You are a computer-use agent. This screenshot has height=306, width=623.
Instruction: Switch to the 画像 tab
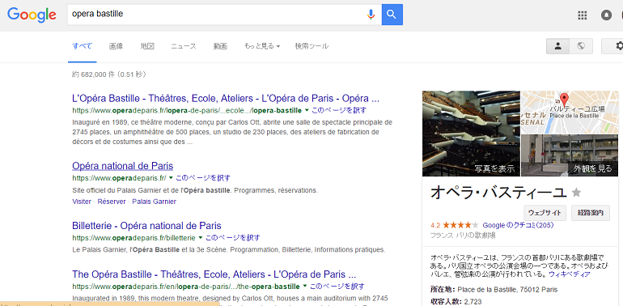pyautogui.click(x=116, y=46)
